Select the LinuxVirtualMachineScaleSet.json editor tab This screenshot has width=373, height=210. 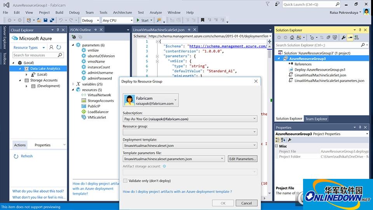159,30
